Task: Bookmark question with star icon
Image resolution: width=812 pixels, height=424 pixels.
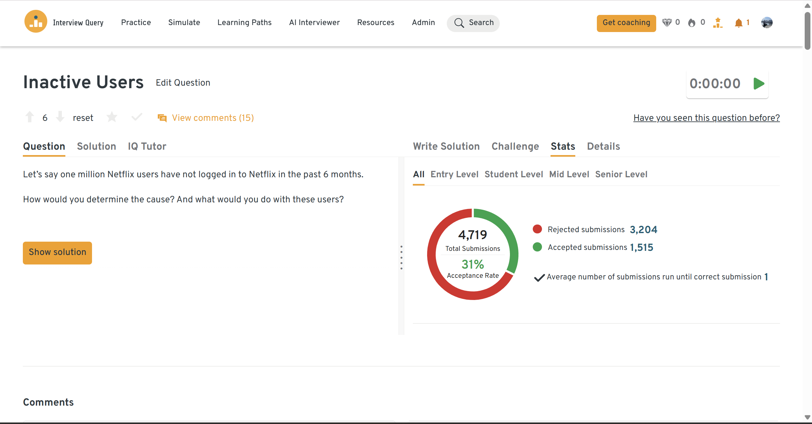Action: pos(112,117)
